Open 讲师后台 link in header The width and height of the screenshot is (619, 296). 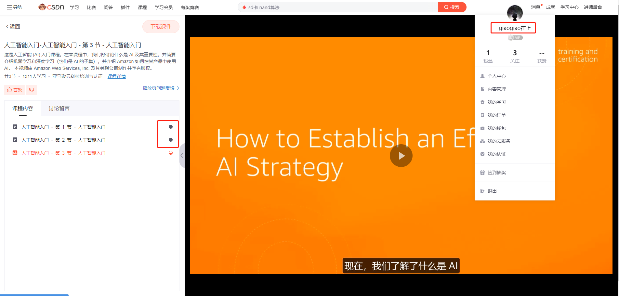point(593,7)
